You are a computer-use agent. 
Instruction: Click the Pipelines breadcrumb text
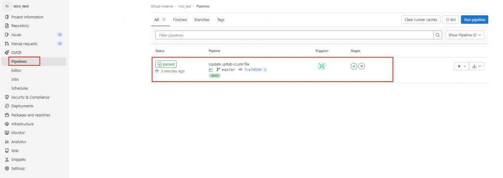click(x=203, y=6)
